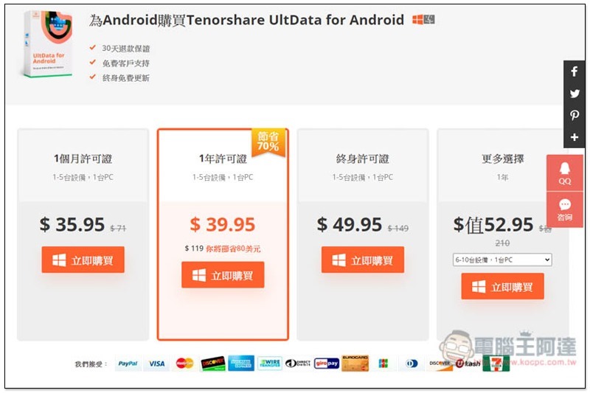Share page via Twitter bird icon
The height and width of the screenshot is (393, 590).
tap(574, 93)
